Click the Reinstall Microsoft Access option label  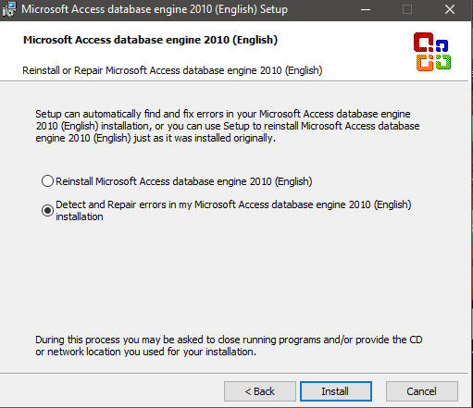(x=184, y=181)
